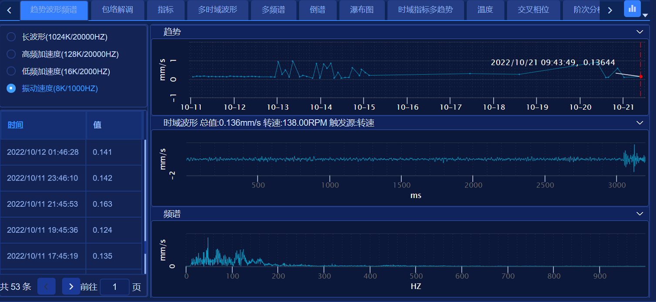Click the red trend point marker
This screenshot has height=302, width=656.
click(641, 77)
